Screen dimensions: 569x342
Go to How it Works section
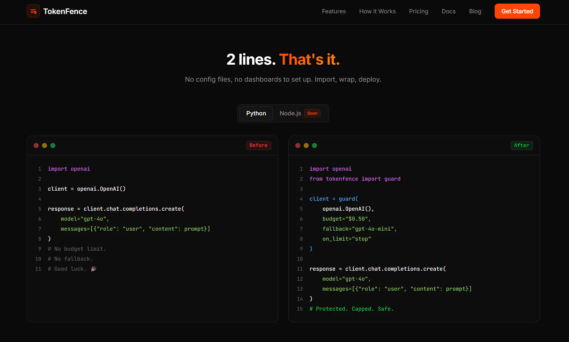click(x=377, y=11)
